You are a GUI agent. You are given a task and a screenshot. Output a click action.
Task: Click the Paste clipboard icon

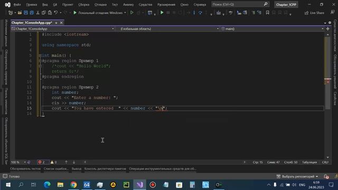point(50,13)
